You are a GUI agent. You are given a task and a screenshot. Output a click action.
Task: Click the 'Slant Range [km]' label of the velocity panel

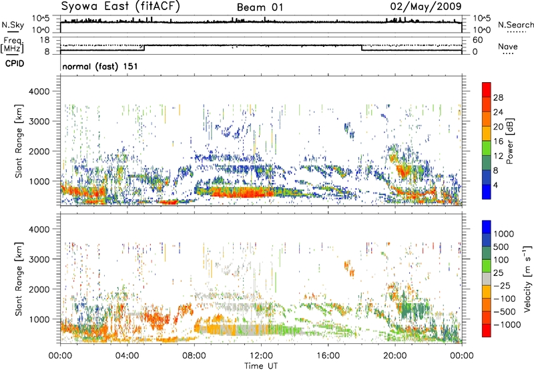(19, 279)
